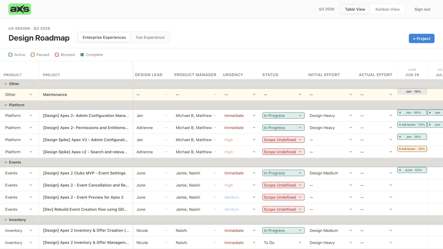Add a new project with + Project
The image size is (443, 249).
click(421, 38)
